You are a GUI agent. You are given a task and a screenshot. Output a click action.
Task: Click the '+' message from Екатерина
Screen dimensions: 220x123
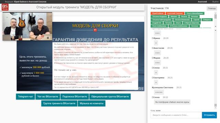[156, 82]
